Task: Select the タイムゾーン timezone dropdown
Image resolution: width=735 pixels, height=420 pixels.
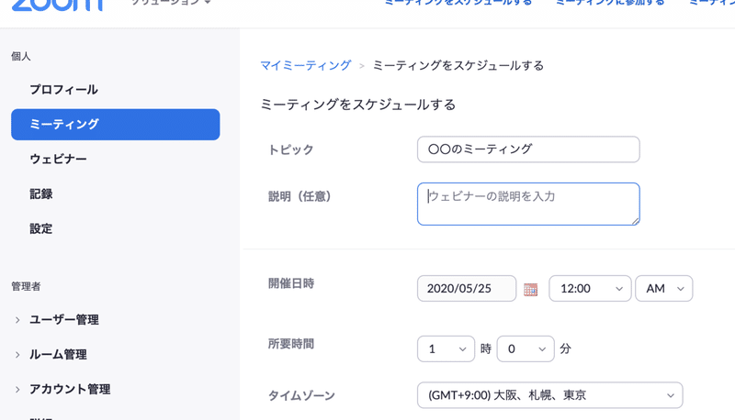Action: pos(549,396)
